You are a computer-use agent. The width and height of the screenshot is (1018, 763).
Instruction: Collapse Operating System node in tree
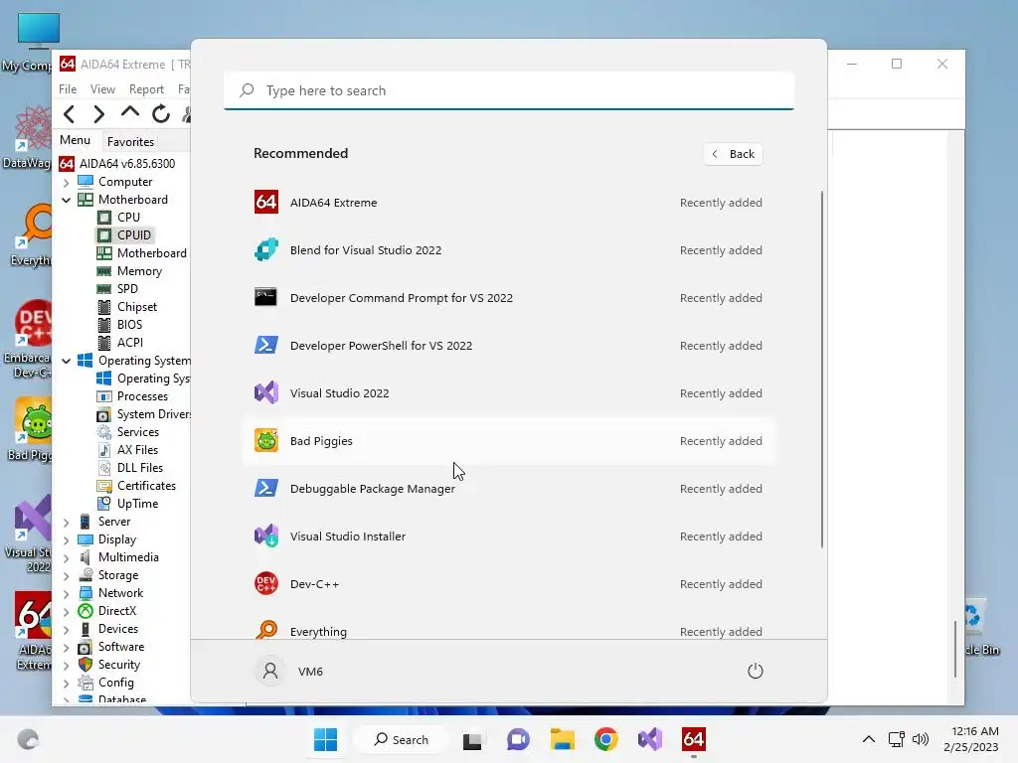click(67, 361)
